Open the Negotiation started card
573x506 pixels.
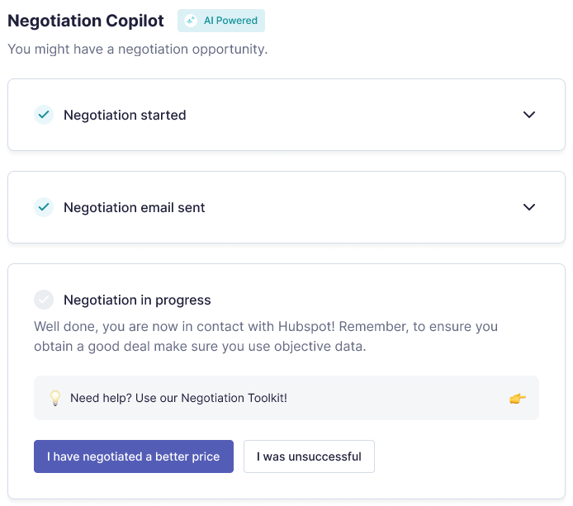click(x=286, y=115)
